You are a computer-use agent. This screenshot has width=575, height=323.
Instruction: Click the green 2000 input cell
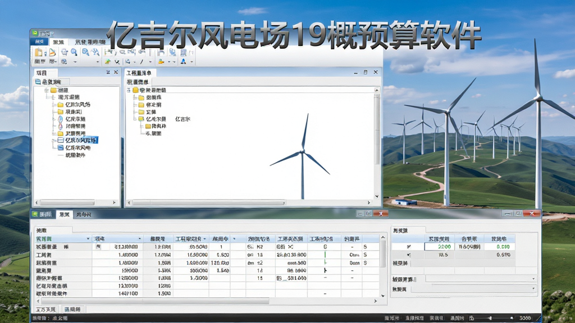click(x=439, y=247)
